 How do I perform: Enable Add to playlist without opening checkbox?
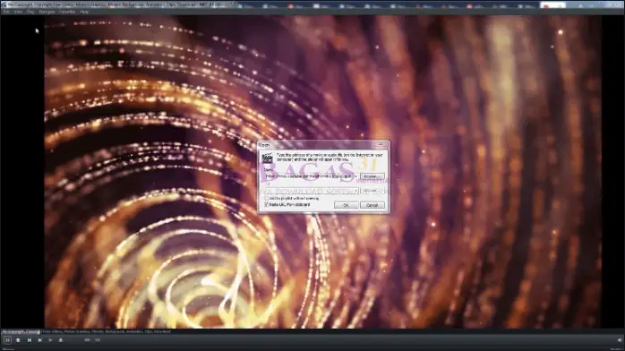(x=266, y=198)
